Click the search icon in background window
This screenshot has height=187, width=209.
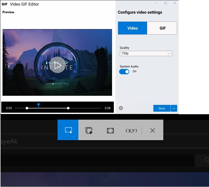pos(206,159)
